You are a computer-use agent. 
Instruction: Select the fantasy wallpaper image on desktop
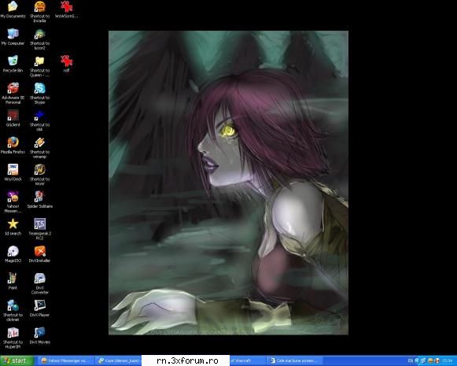point(228,183)
